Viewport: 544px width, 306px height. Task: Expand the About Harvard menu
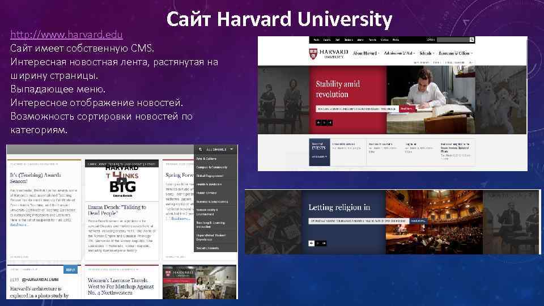coord(365,53)
